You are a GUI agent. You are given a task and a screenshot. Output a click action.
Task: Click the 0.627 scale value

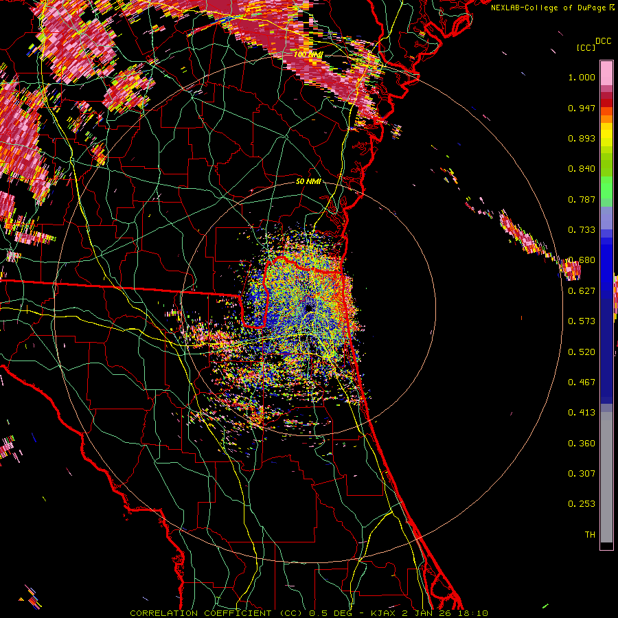(582, 291)
